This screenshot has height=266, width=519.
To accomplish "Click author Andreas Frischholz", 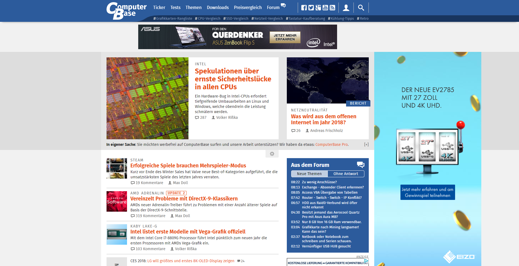I will (324, 131).
